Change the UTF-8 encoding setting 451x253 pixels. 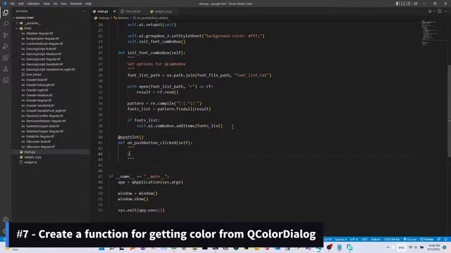pyautogui.click(x=354, y=239)
